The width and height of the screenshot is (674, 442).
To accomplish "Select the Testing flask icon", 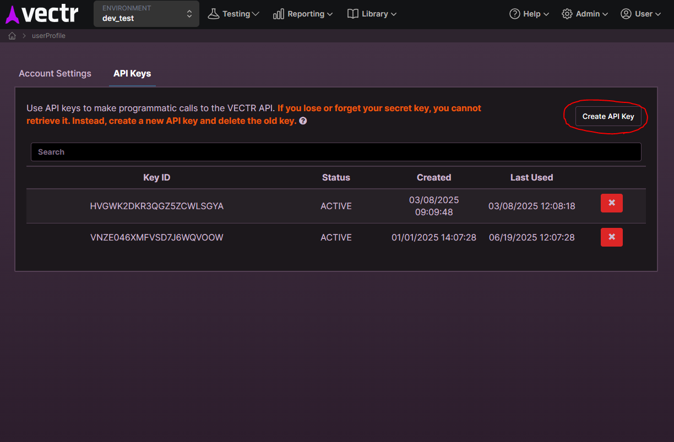I will tap(214, 13).
